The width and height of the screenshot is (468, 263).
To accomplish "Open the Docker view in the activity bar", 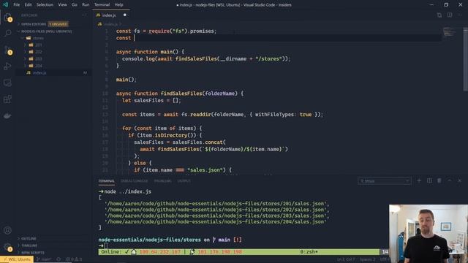I will point(8,115).
